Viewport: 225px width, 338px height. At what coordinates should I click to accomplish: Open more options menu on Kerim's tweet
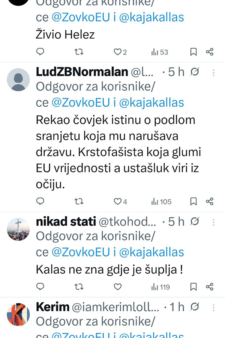coord(213,307)
